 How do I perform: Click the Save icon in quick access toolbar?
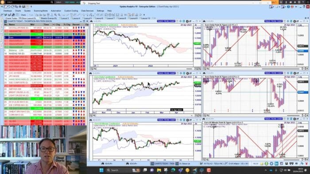[x=24, y=7]
